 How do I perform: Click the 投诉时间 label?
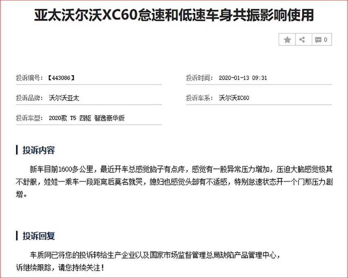tap(199, 78)
